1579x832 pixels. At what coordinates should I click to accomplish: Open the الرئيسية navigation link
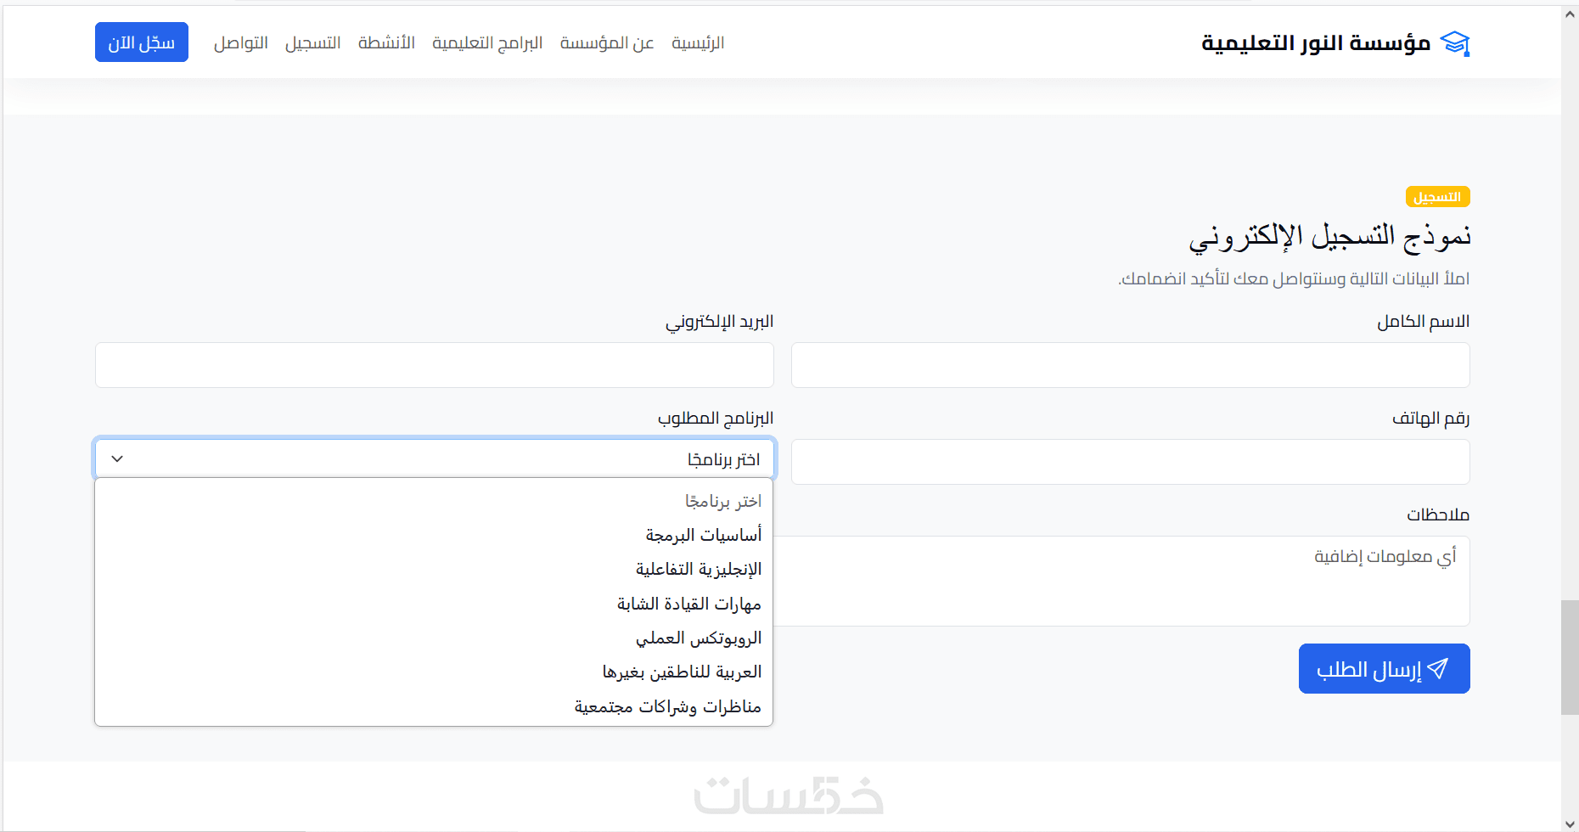pos(698,43)
